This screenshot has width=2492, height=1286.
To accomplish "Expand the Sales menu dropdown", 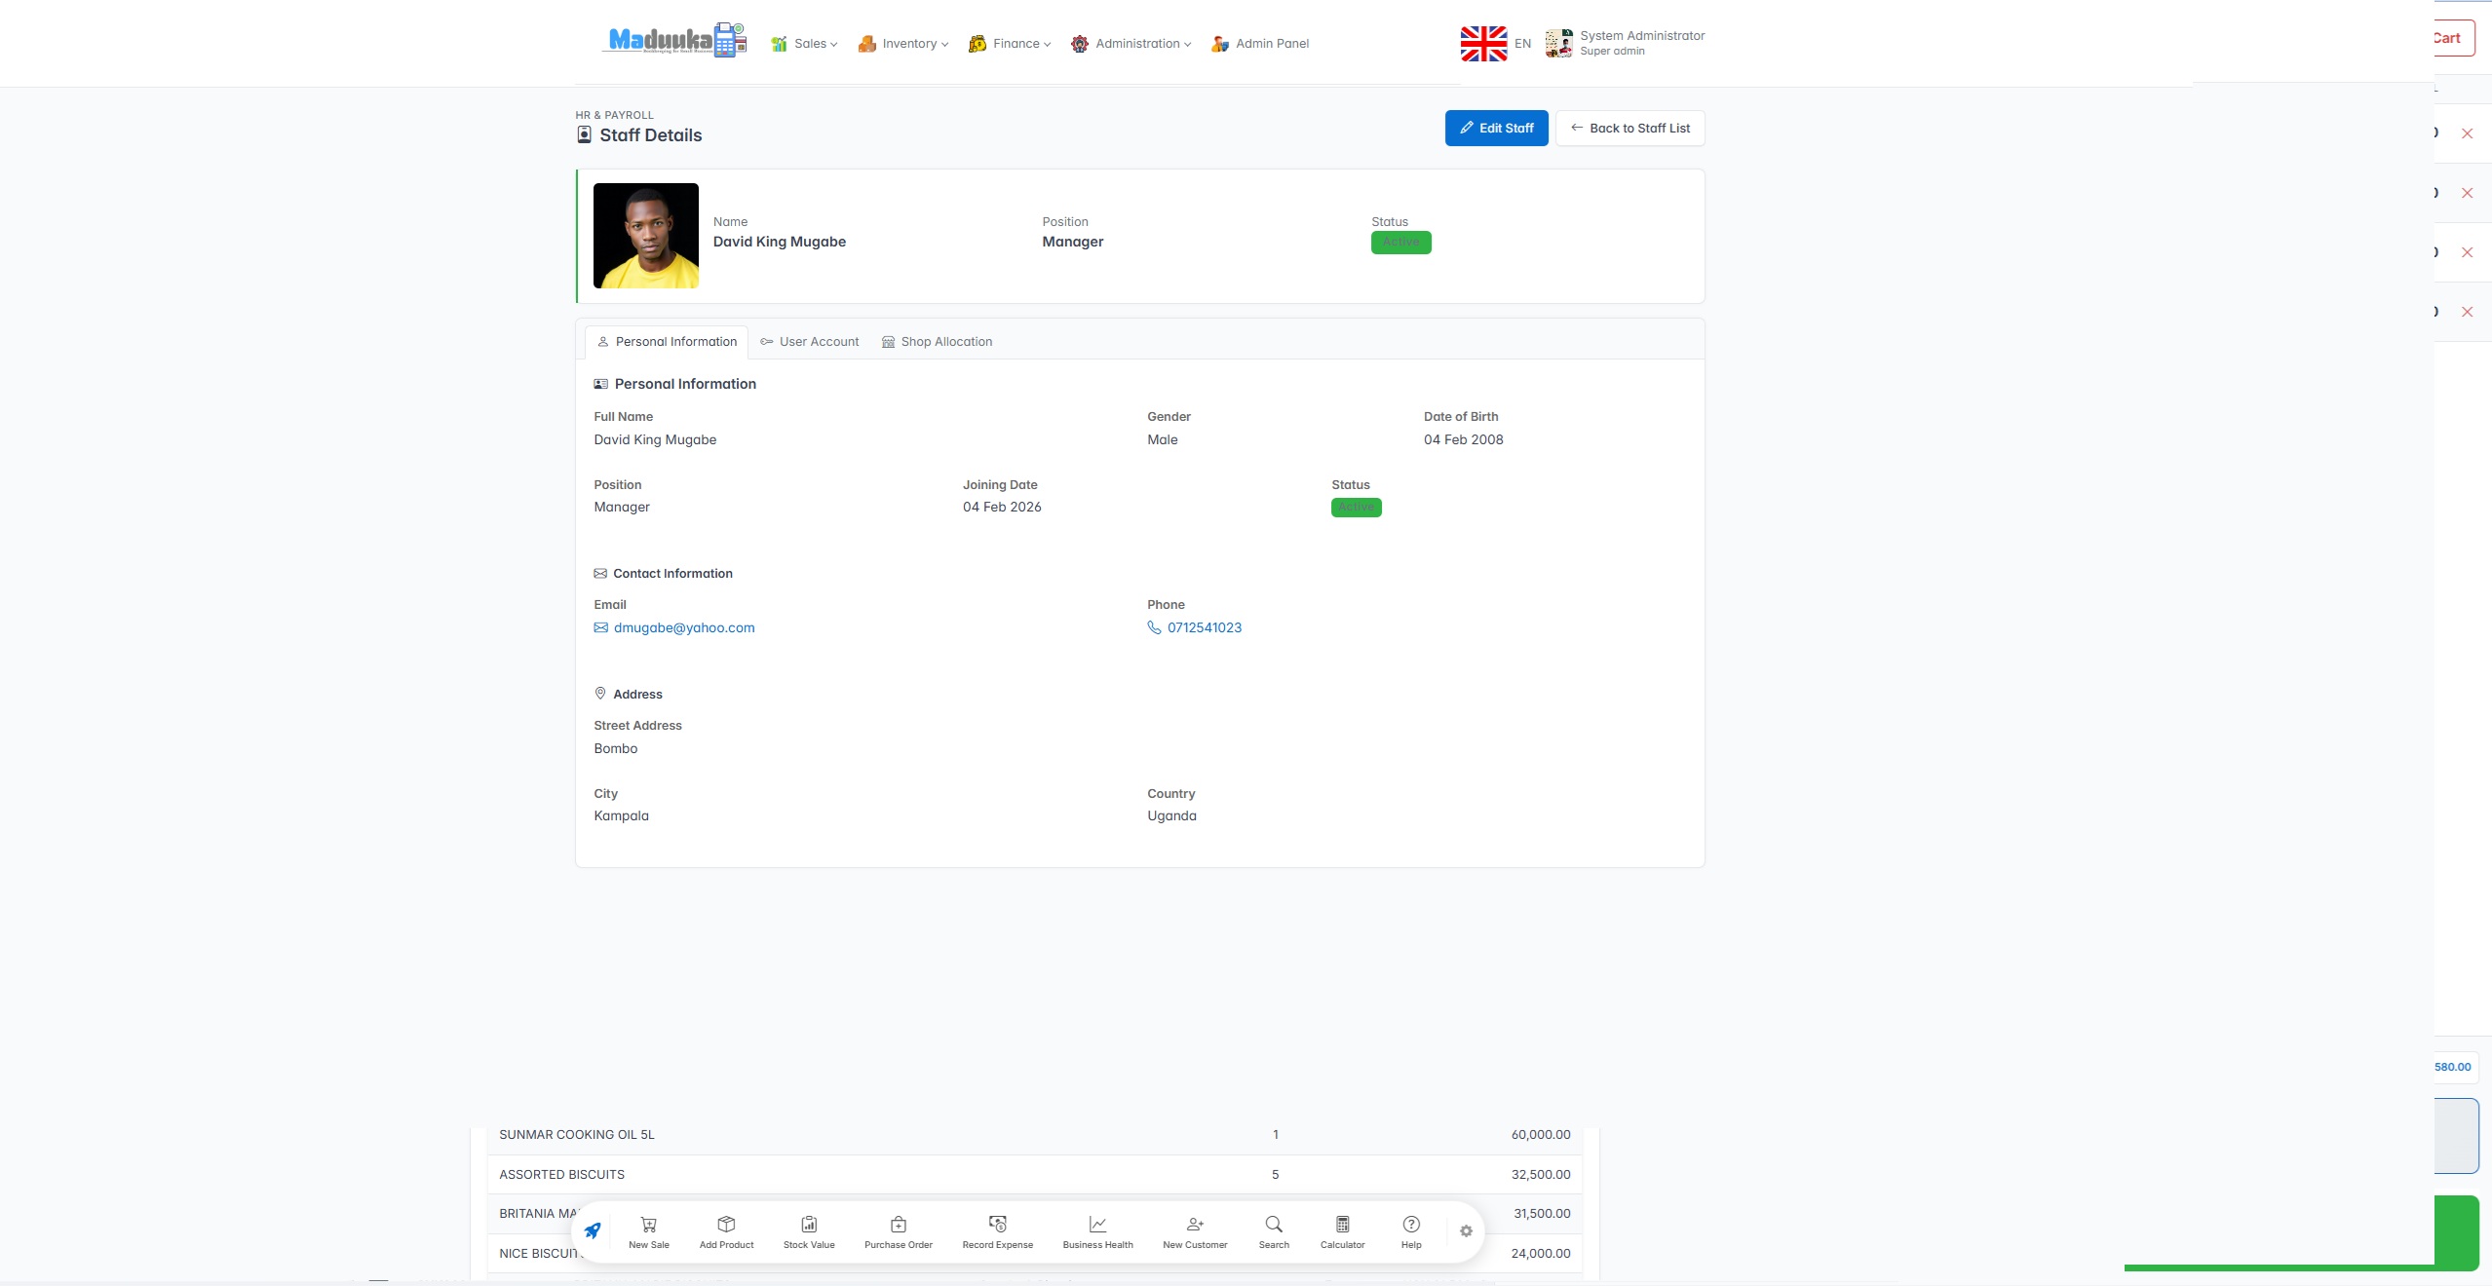I will [804, 43].
